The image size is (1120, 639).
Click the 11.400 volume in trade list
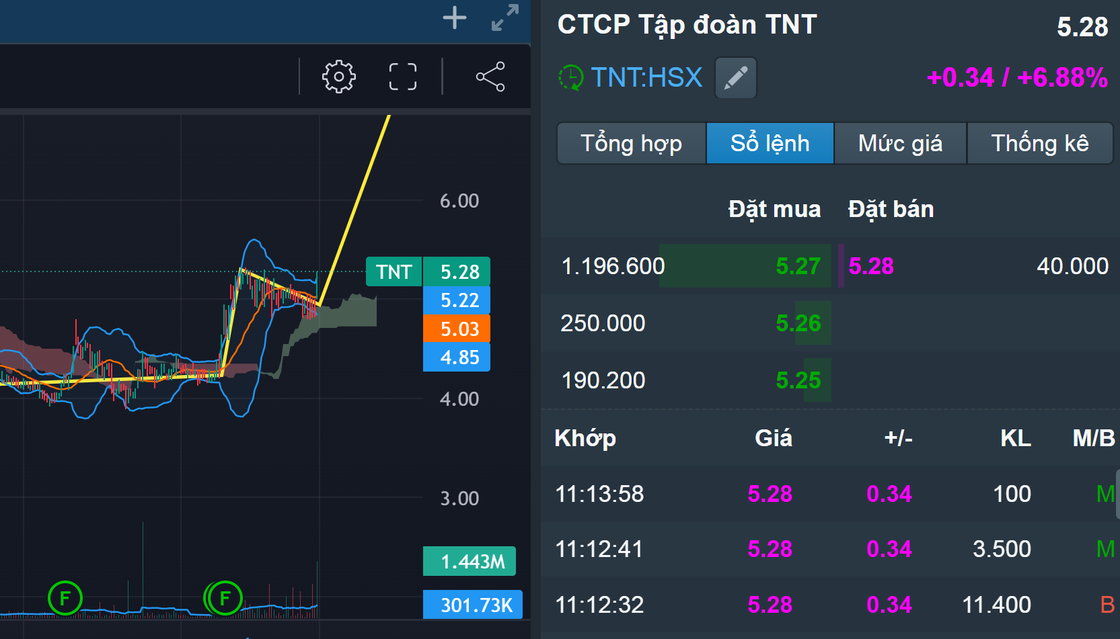[x=996, y=605]
